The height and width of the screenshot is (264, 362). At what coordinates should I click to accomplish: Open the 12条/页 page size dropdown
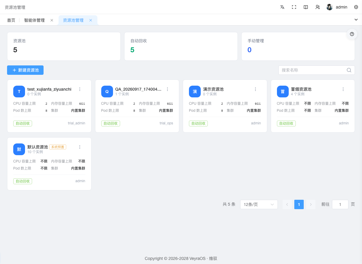259,204
